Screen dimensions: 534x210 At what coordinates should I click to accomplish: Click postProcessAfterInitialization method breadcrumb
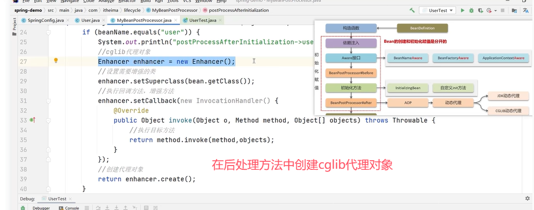[x=236, y=10]
